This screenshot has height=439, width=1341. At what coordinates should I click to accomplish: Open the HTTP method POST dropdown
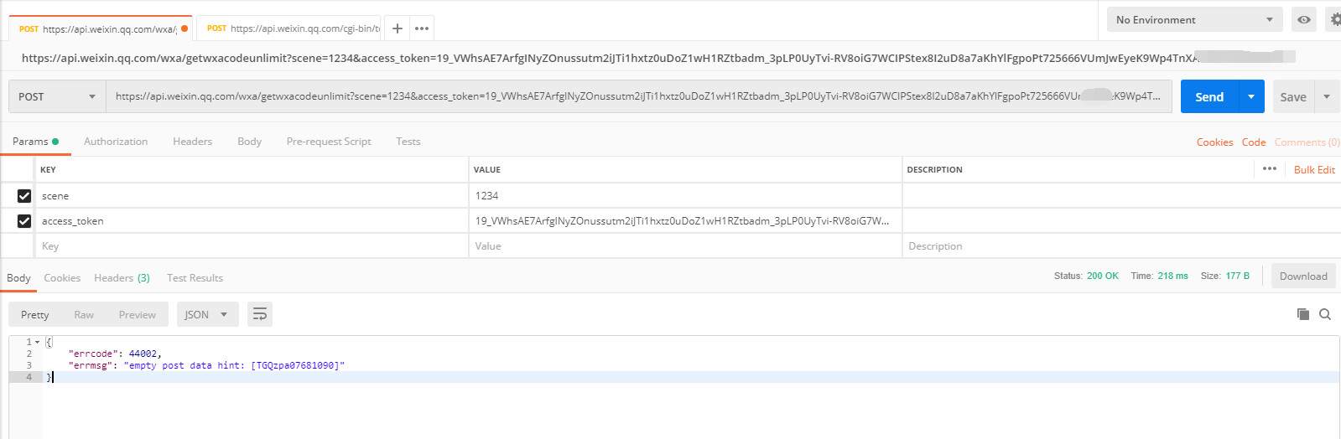coord(57,96)
